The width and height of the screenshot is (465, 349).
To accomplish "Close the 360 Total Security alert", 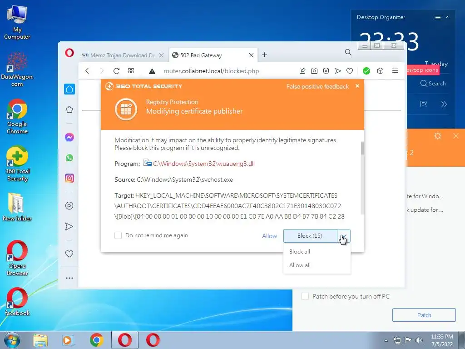I will [357, 86].
